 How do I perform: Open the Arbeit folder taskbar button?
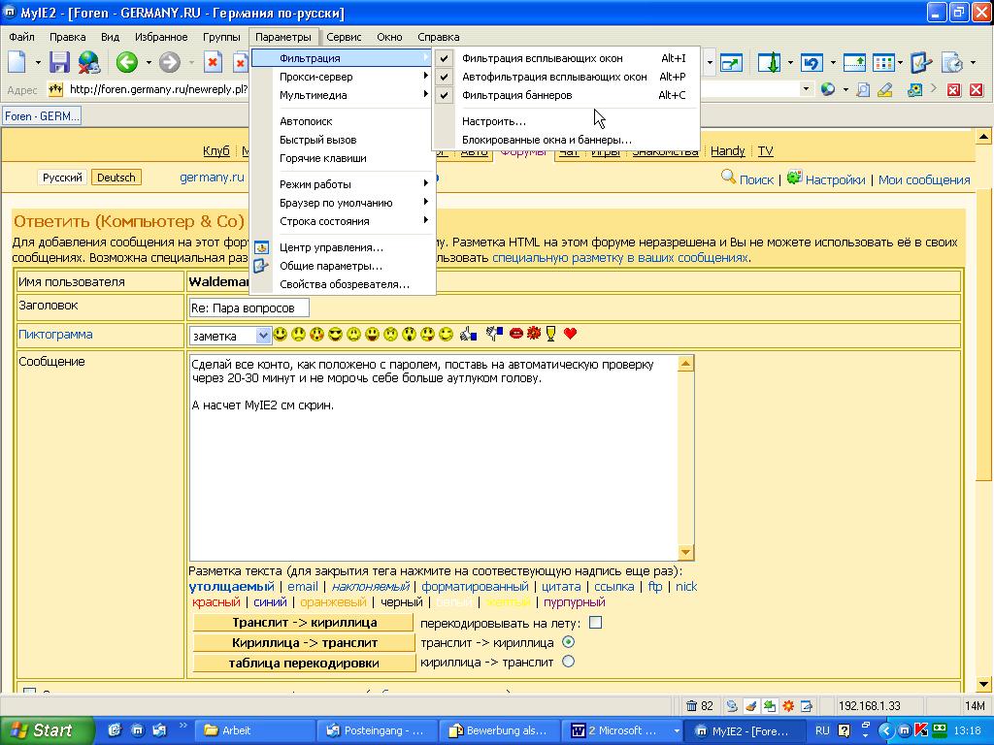coord(255,730)
